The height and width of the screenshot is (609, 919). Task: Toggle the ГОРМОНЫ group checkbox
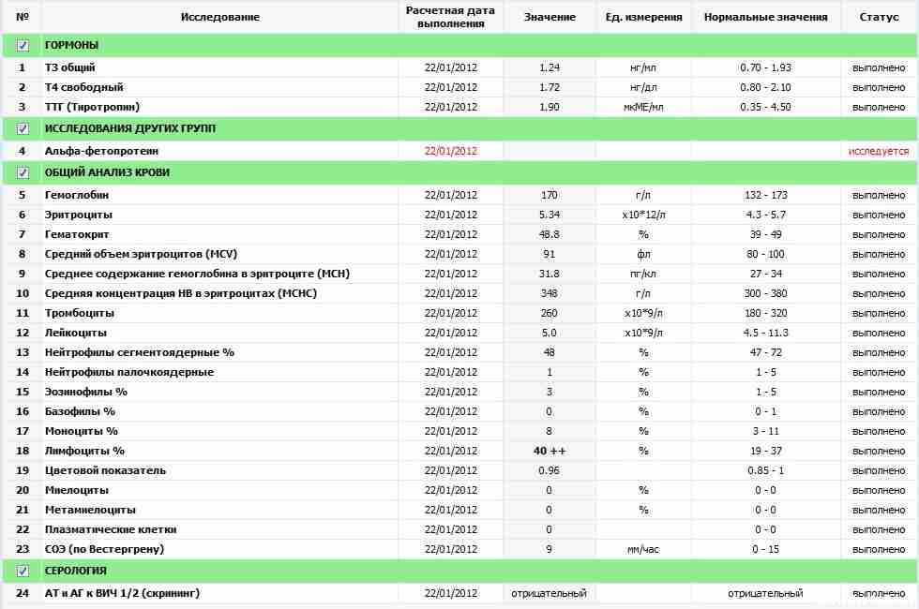pyautogui.click(x=23, y=45)
